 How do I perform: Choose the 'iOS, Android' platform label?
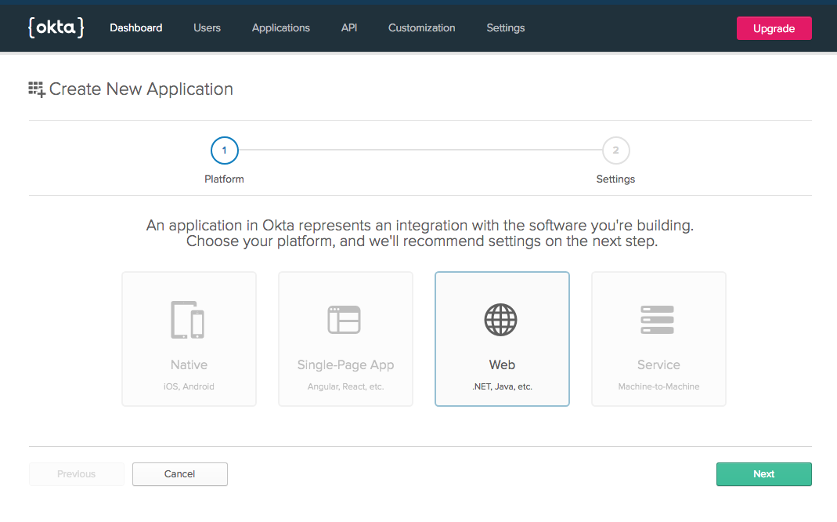click(189, 386)
